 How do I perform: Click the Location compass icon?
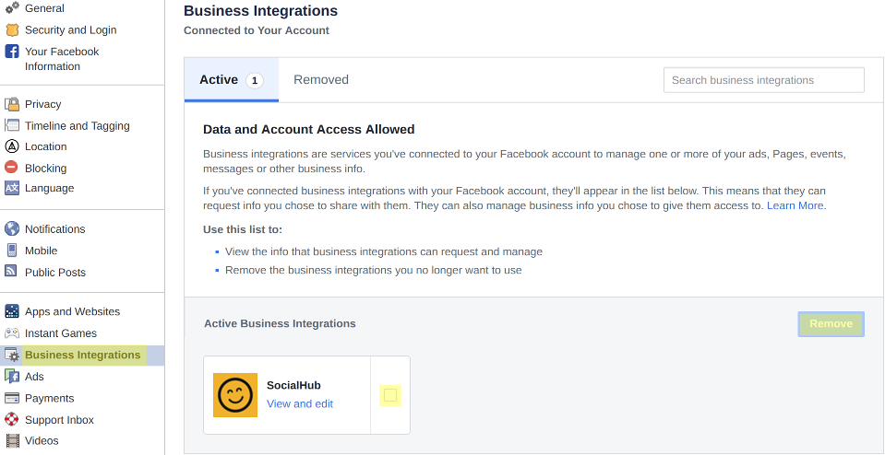(x=12, y=146)
